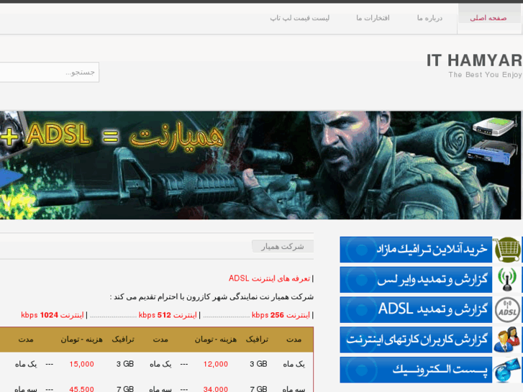This screenshot has height=392, width=523.
Task: Open افتخارات ما menu item
Action: click(x=373, y=18)
